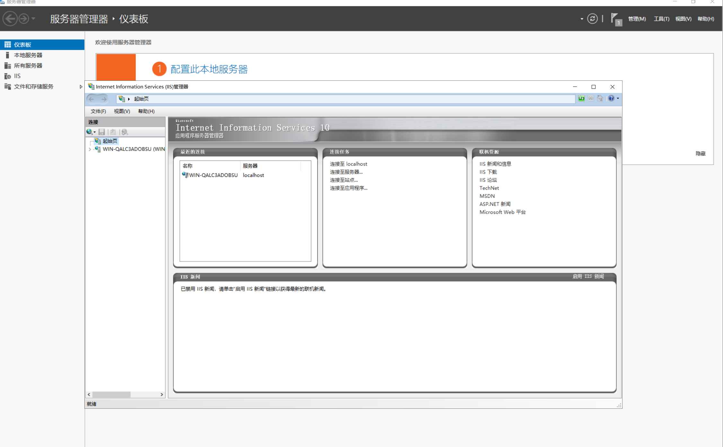Image resolution: width=723 pixels, height=447 pixels.
Task: Click the blue help question mark icon
Action: [x=611, y=98]
